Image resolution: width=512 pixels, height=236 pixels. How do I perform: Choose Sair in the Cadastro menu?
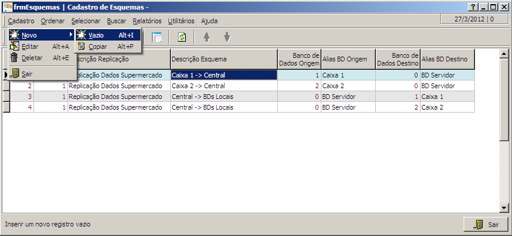(x=41, y=74)
